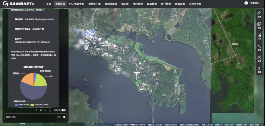Click the magic wand icon

pyautogui.click(x=41, y=110)
